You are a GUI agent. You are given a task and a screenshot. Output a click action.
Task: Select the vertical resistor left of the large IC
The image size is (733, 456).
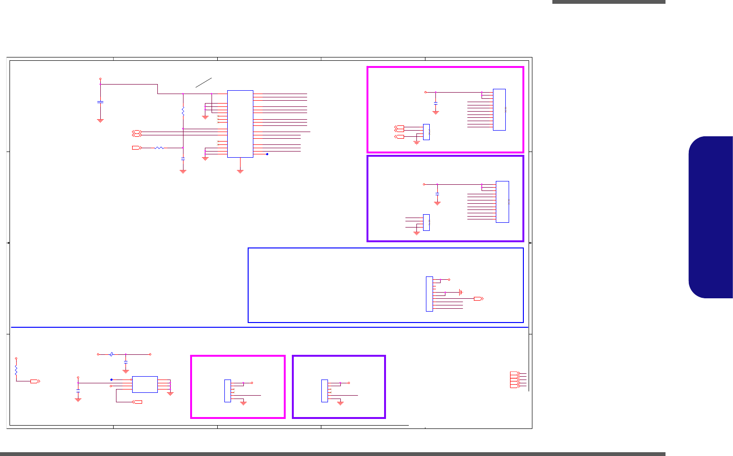(x=183, y=111)
